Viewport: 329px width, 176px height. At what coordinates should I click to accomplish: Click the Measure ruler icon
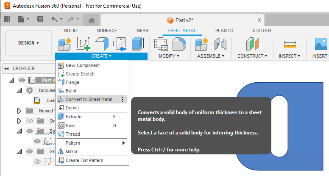click(290, 44)
